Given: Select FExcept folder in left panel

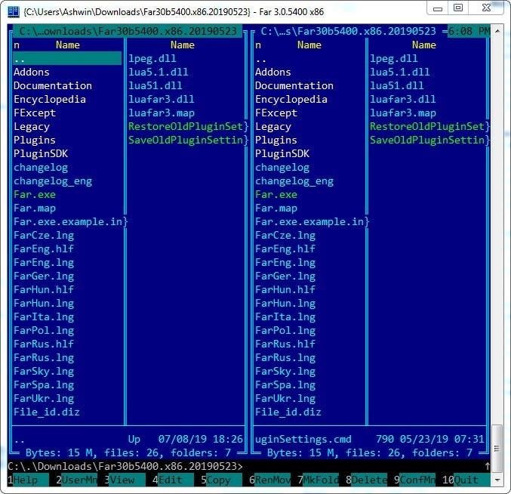Looking at the screenshot, I should coord(35,113).
